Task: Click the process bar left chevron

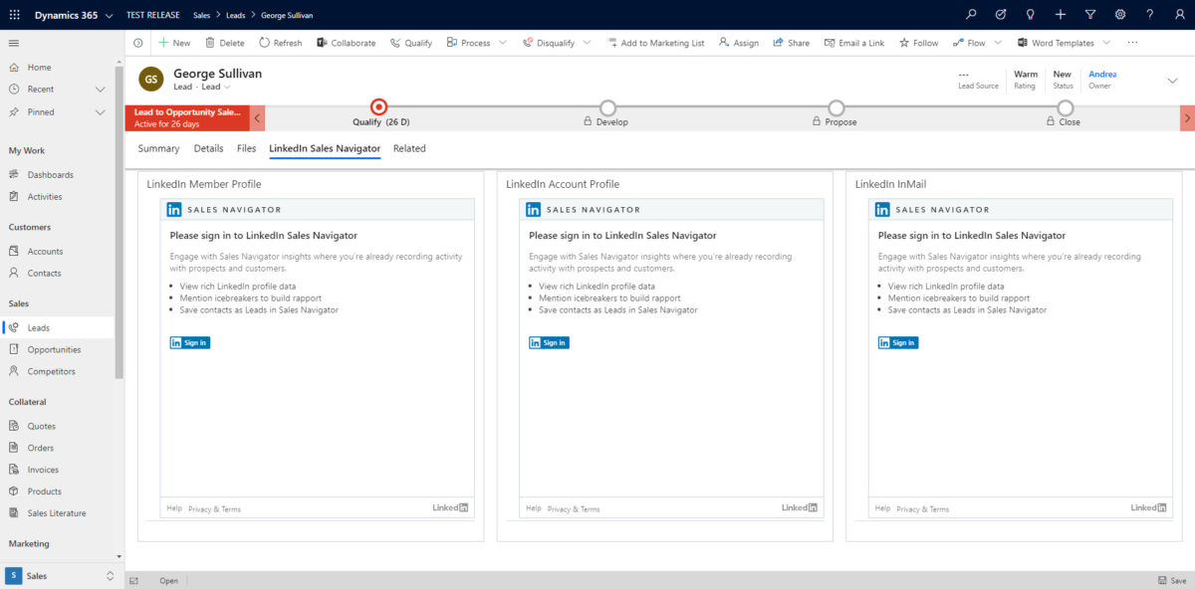Action: coord(257,118)
